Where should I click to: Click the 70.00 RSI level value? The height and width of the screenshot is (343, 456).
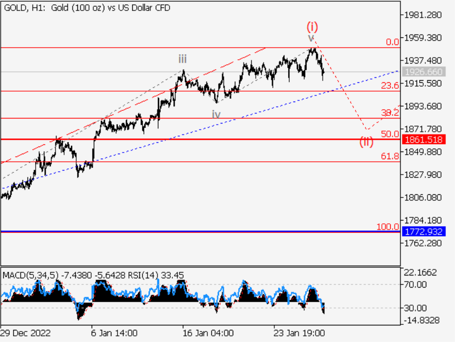pos(415,284)
